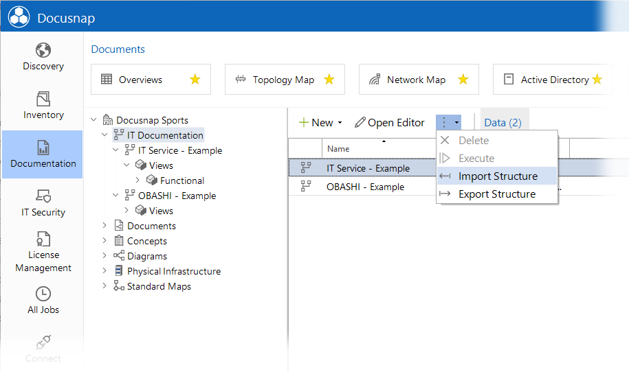Open the Topology Map tile
Viewport: 629px width, 372px height.
[285, 80]
